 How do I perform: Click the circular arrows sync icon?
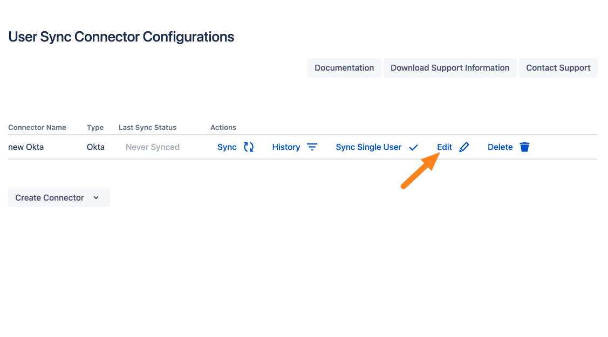coord(249,147)
